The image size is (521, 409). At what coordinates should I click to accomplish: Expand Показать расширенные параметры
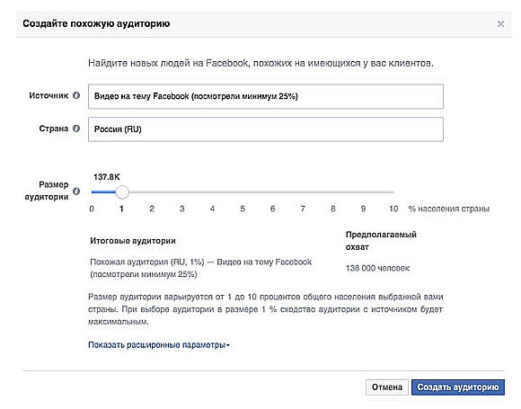159,345
